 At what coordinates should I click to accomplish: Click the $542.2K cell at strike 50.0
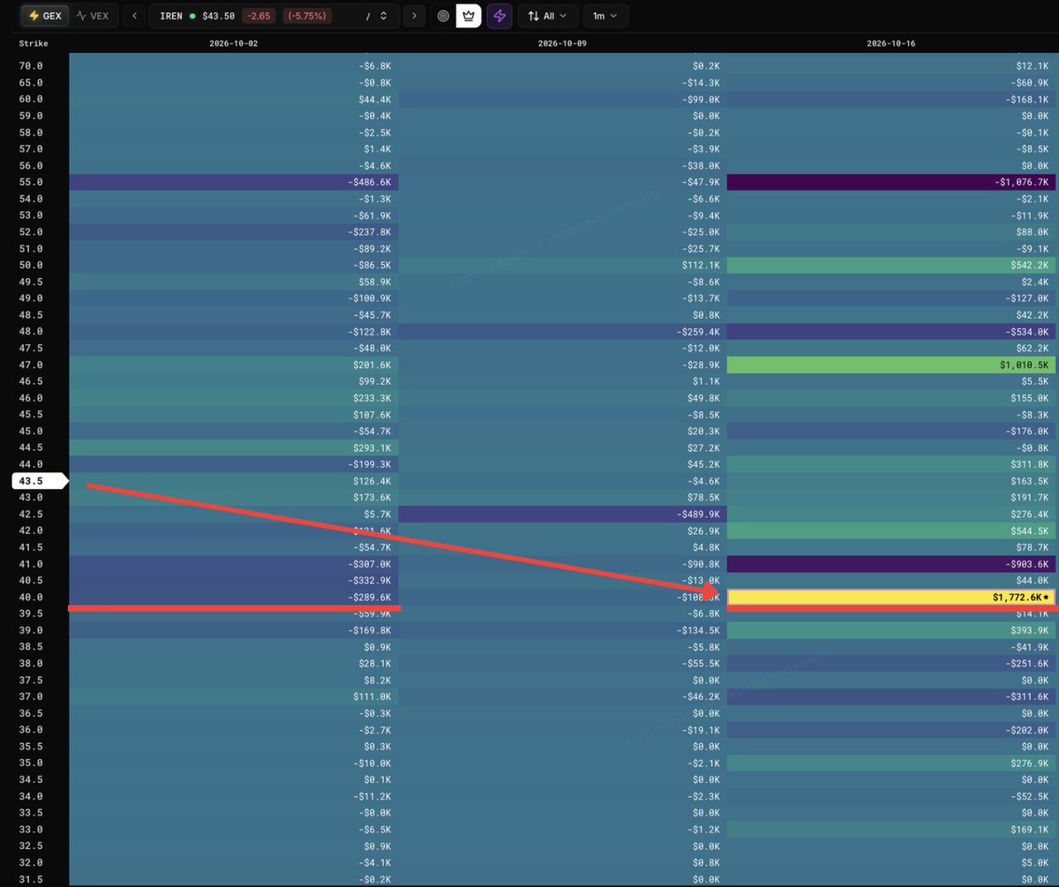tap(891, 266)
